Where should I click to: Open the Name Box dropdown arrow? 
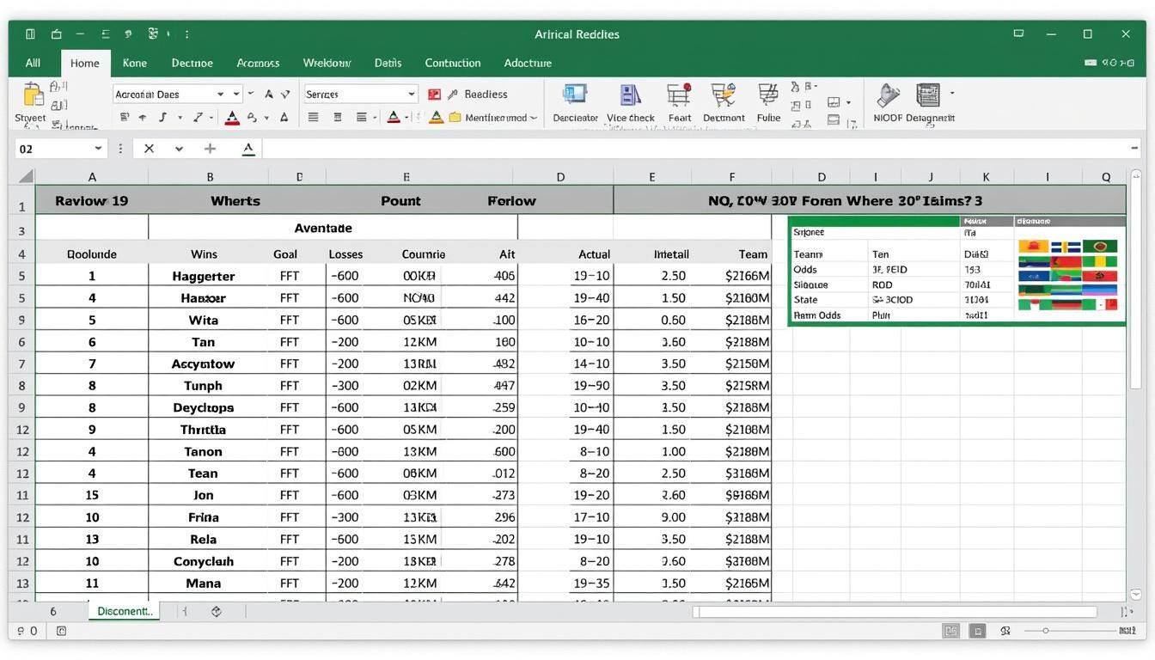98,149
